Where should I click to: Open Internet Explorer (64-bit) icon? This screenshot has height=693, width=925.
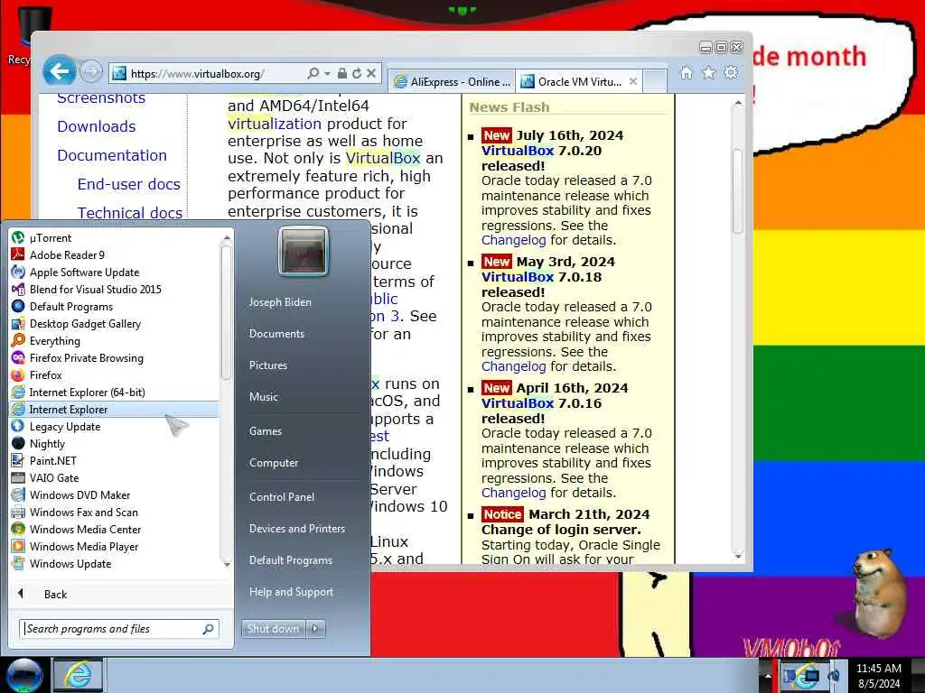tap(18, 392)
